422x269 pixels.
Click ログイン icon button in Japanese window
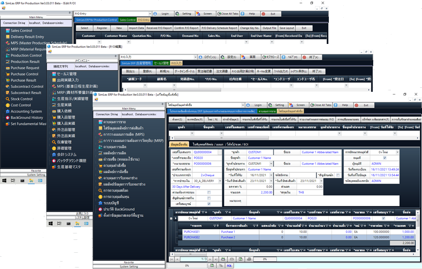[x=208, y=57]
